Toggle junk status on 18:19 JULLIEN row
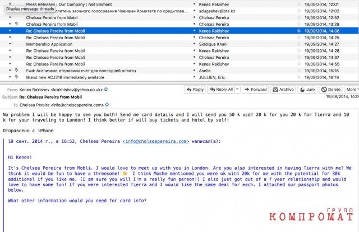The width and height of the screenshot is (359, 232). [299, 77]
